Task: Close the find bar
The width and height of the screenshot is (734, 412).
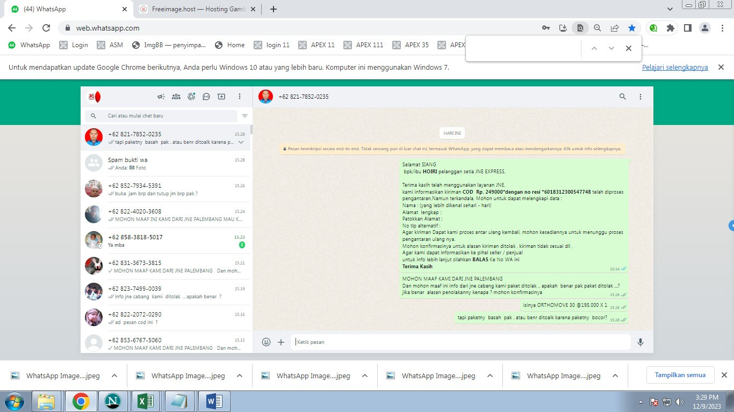Action: coord(629,48)
